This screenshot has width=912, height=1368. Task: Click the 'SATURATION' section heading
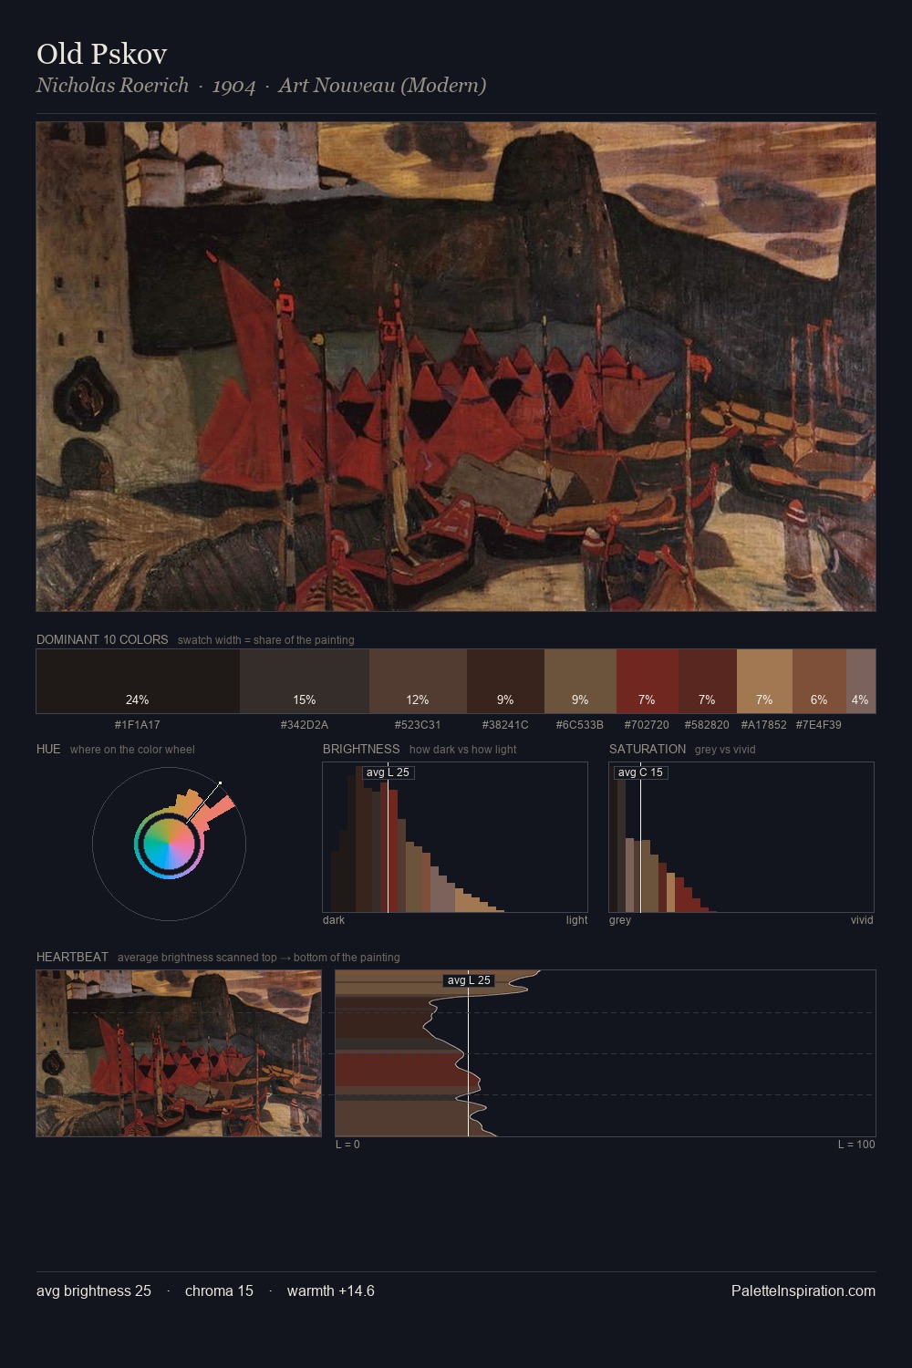click(648, 749)
